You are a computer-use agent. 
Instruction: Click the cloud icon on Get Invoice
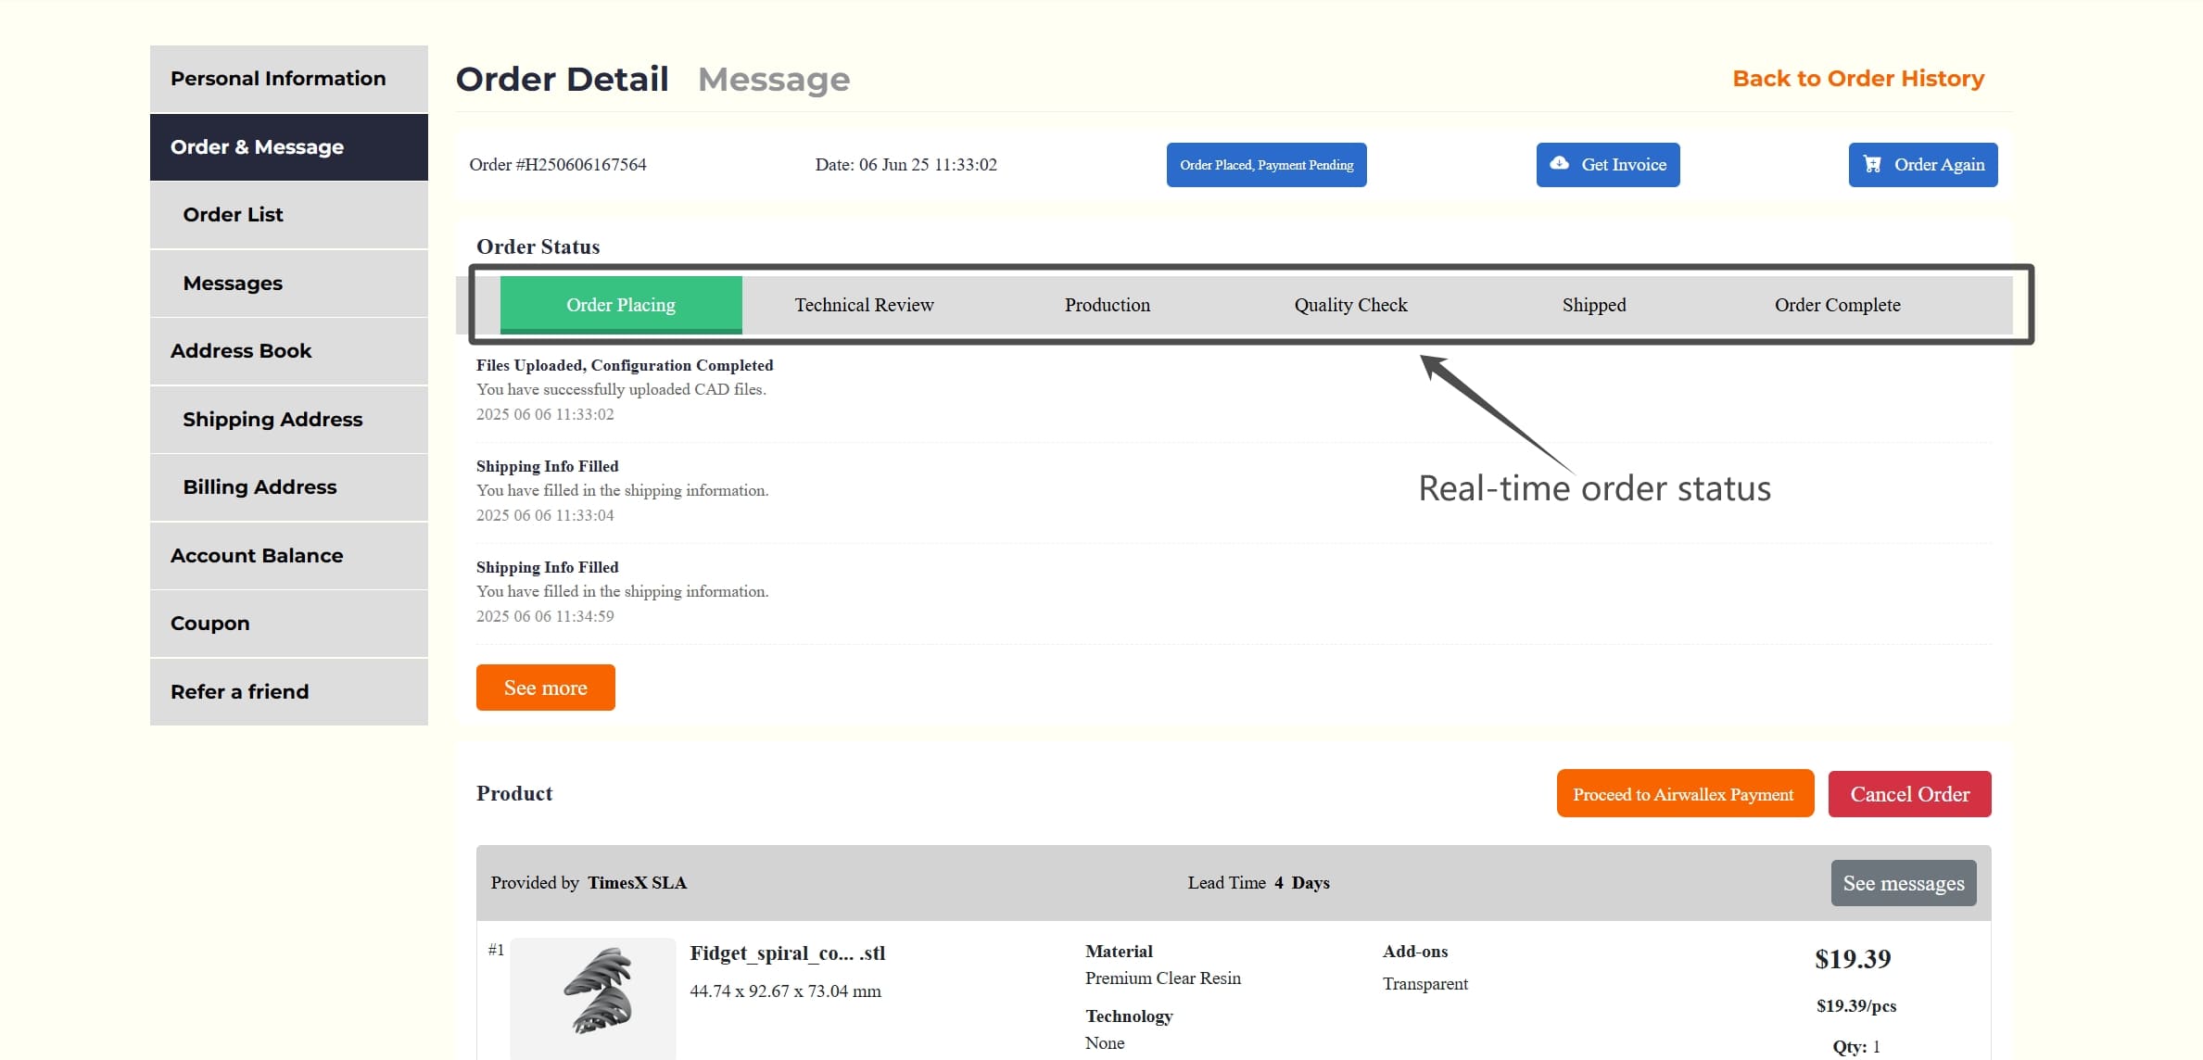(1559, 164)
